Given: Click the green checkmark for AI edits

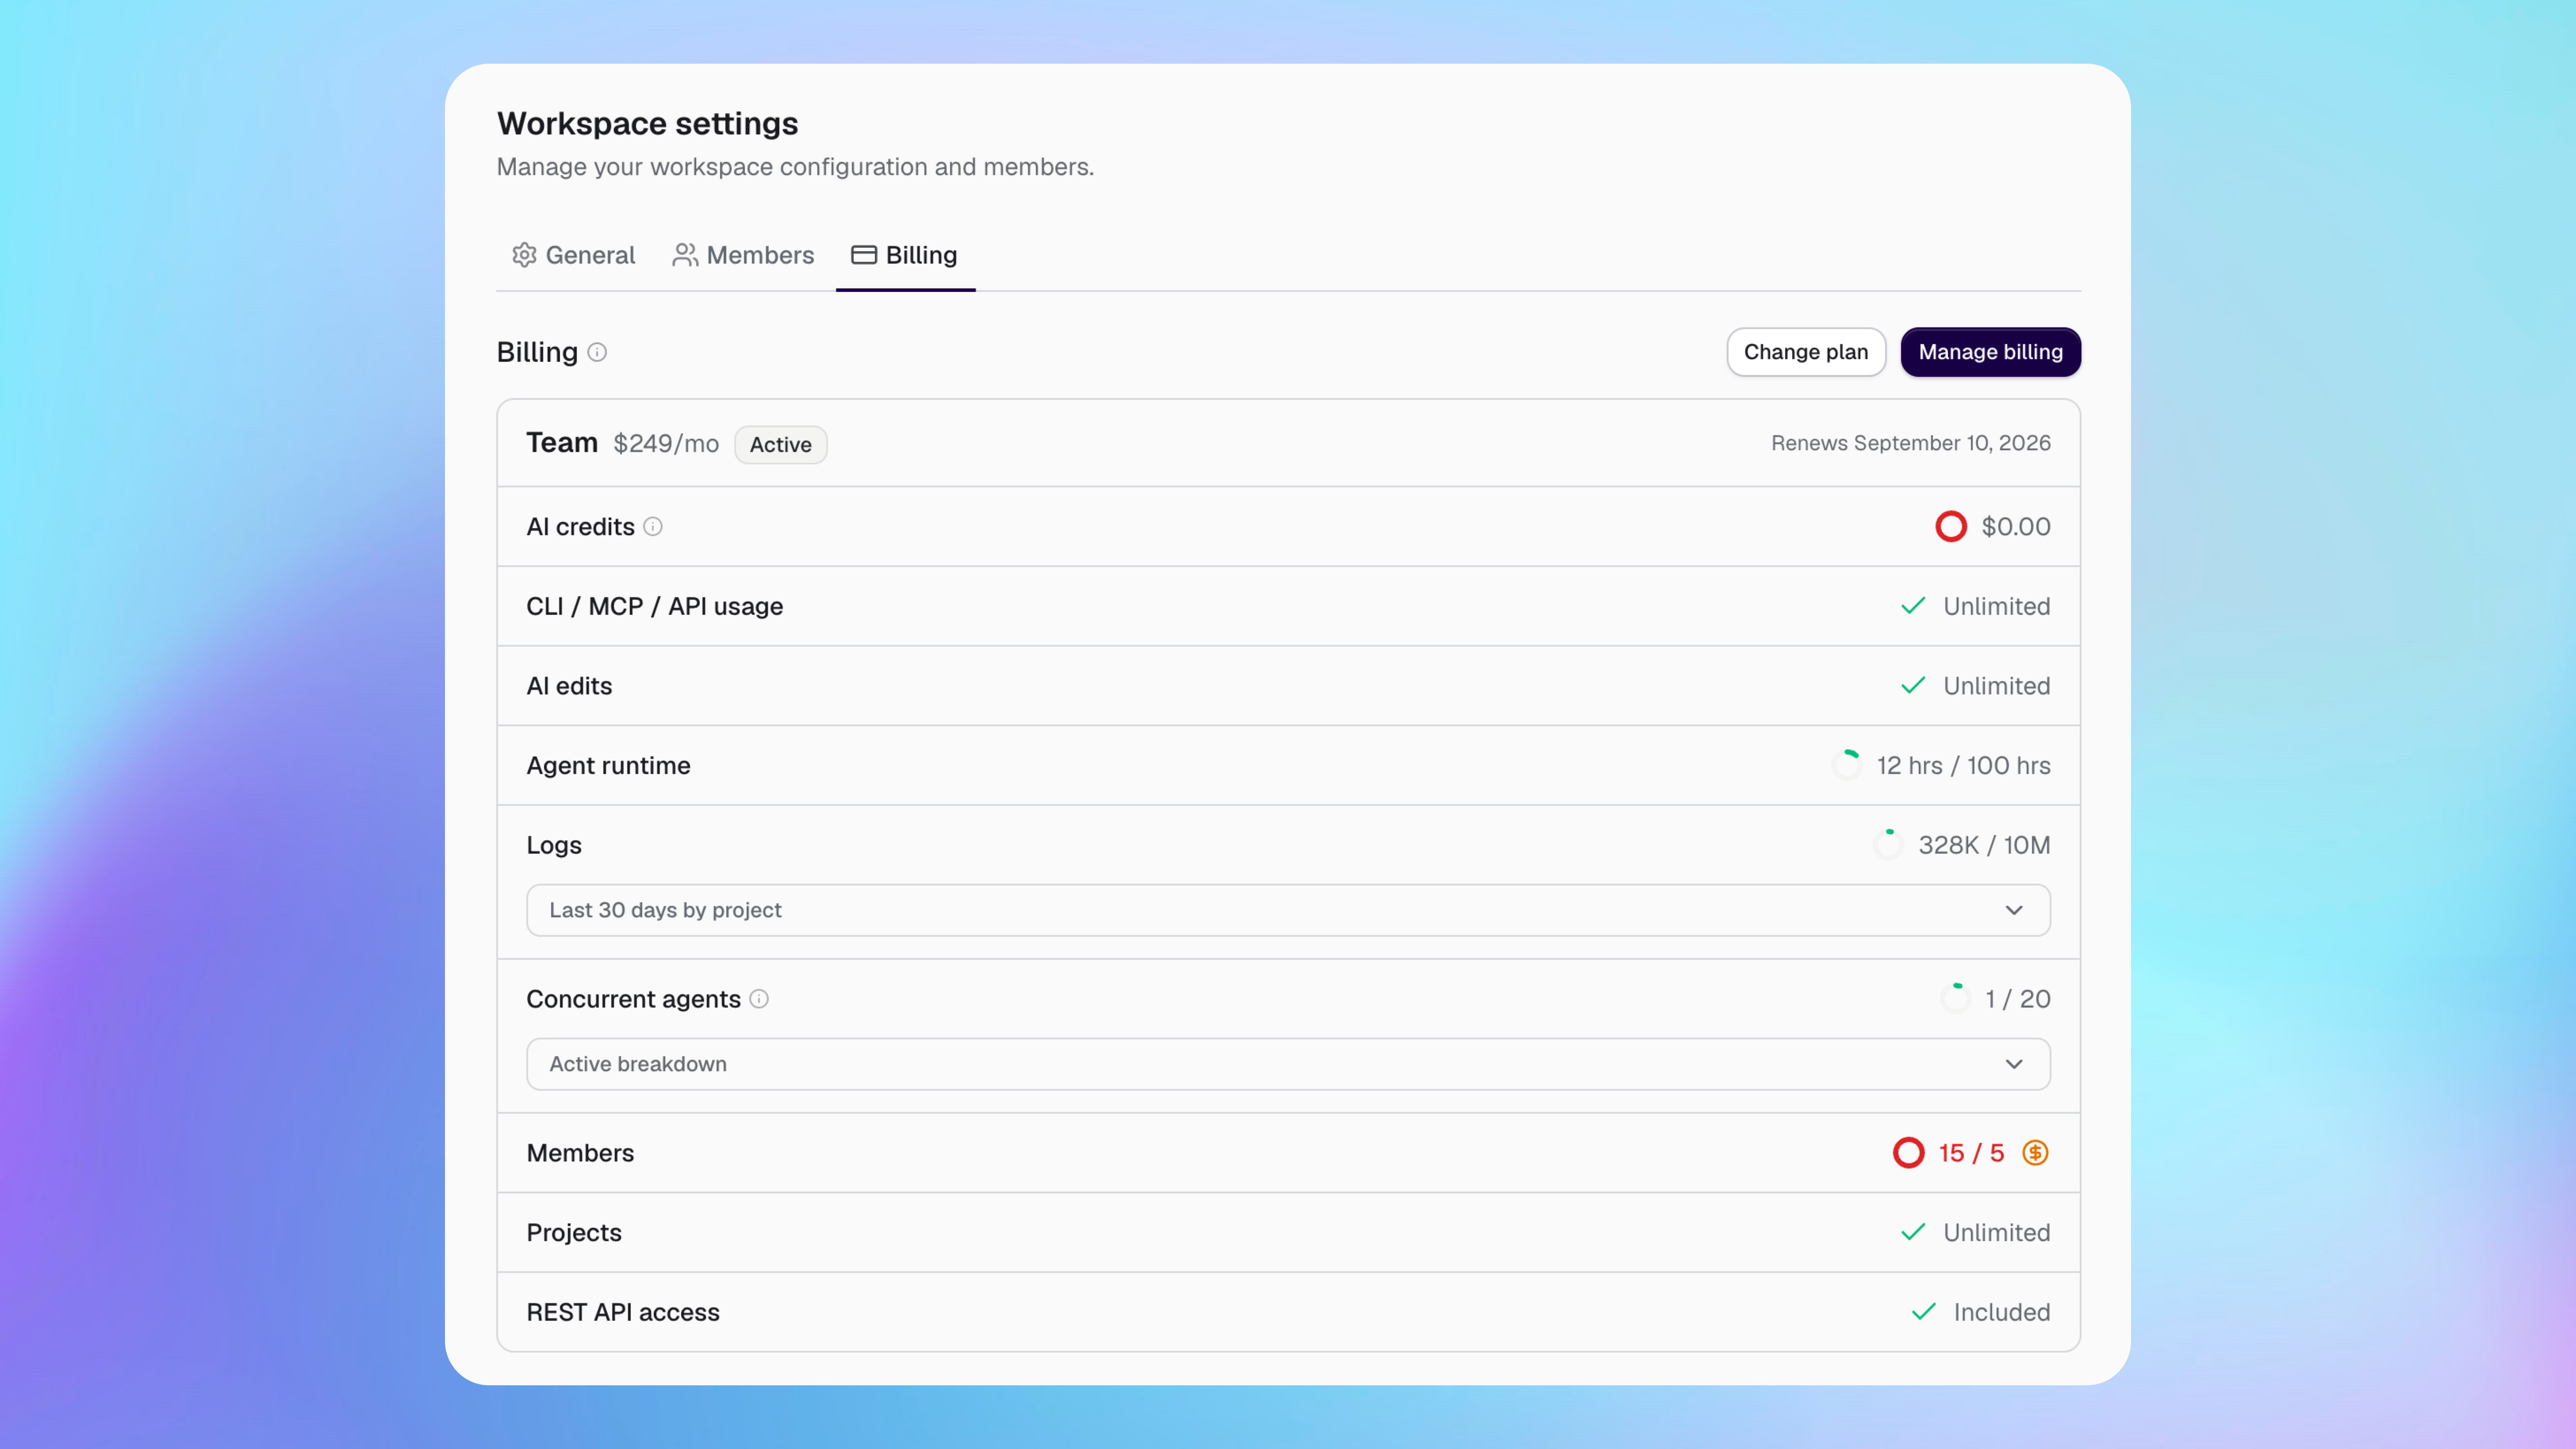Looking at the screenshot, I should 1913,686.
